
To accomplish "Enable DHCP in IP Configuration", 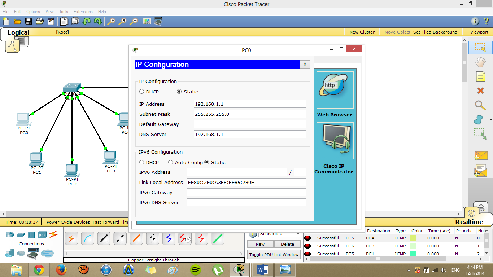I will click(x=142, y=92).
